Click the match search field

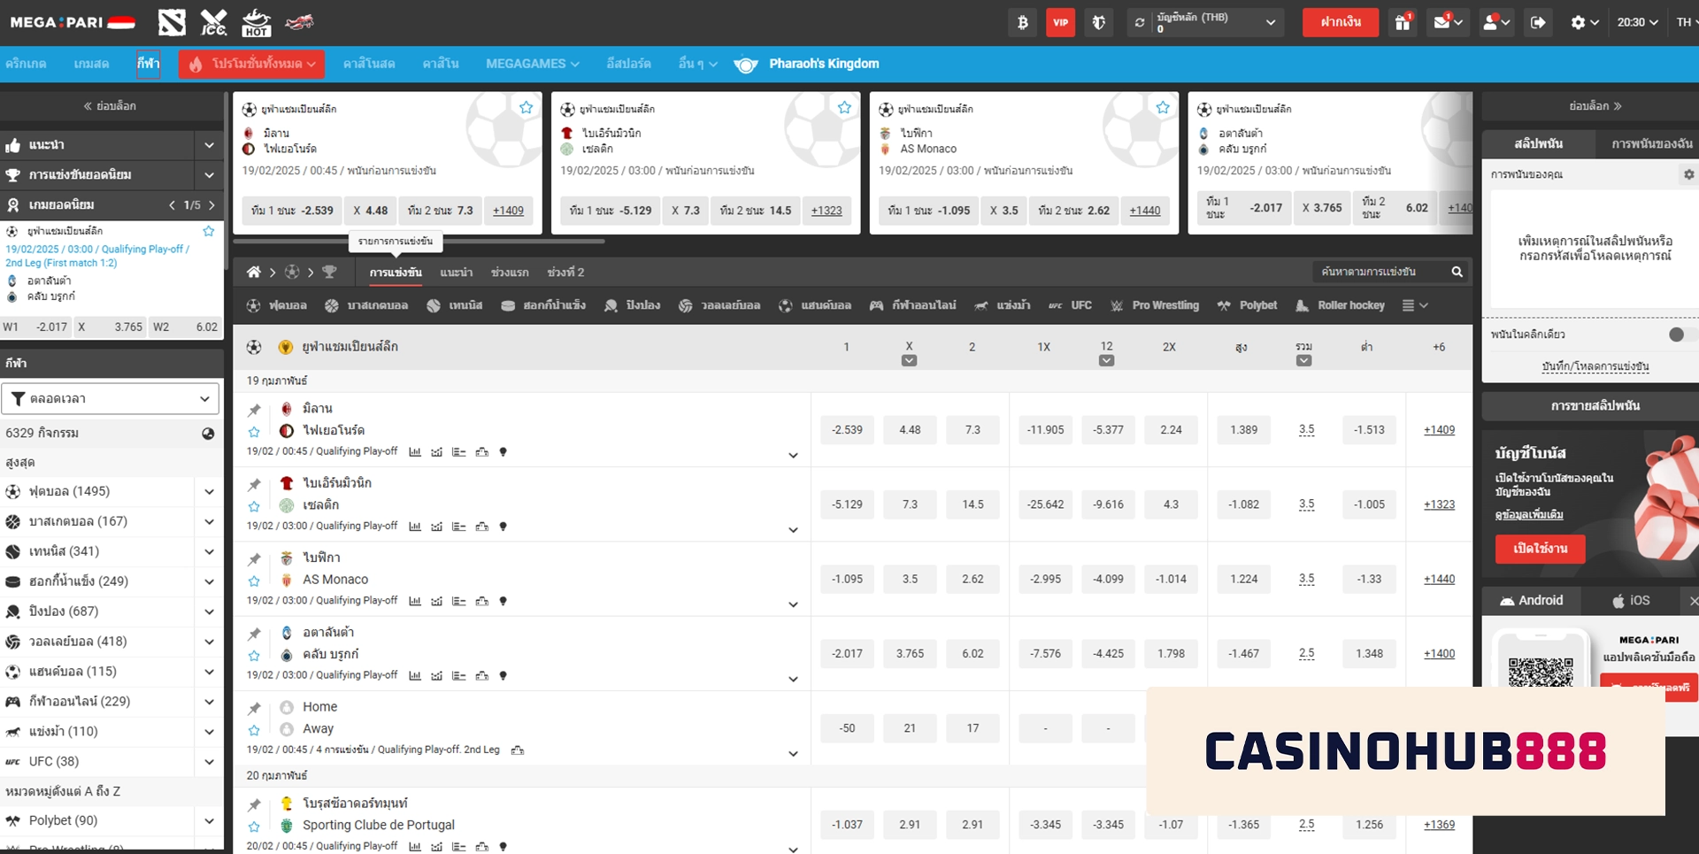tap(1378, 272)
